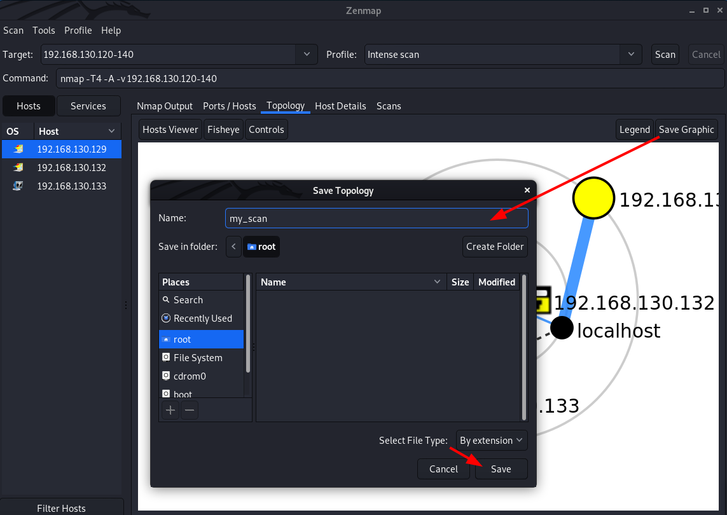
Task: Switch to Nmap Output tab
Action: click(x=165, y=106)
